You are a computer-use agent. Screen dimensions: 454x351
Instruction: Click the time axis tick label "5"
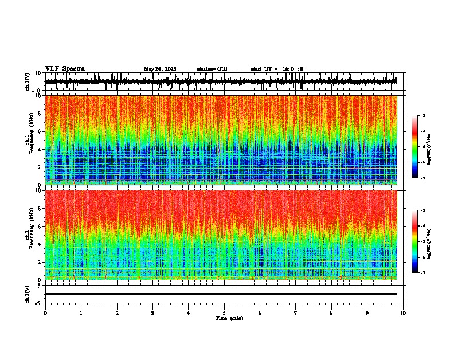coord(224,313)
